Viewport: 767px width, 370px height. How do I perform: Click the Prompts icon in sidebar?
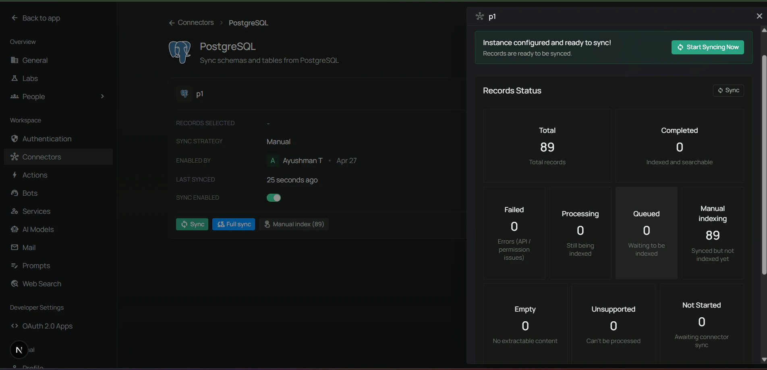15,265
